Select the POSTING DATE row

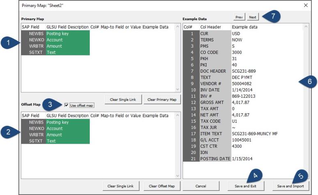coord(243,159)
